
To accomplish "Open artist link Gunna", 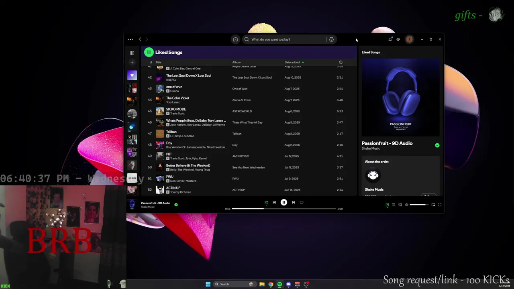I will (x=174, y=91).
